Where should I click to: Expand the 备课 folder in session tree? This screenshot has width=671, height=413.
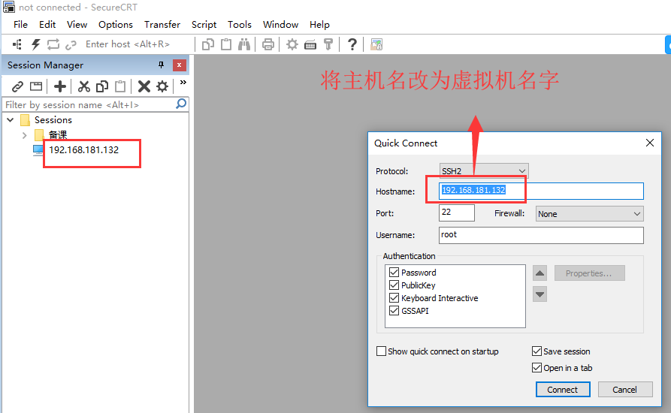pos(25,135)
